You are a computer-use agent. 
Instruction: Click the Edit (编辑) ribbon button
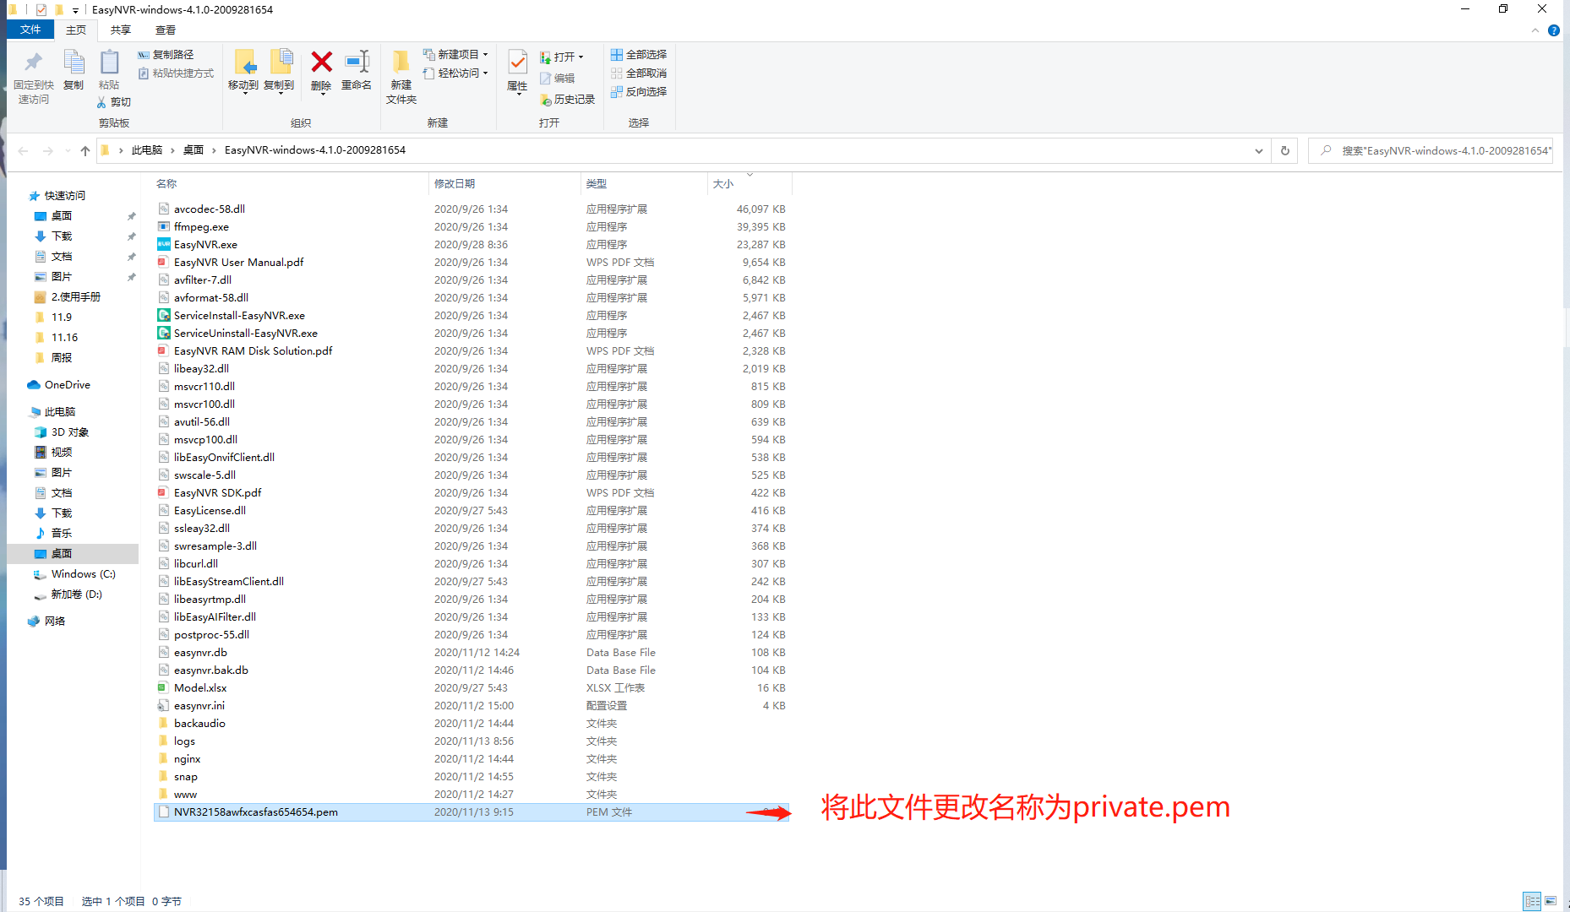point(558,79)
